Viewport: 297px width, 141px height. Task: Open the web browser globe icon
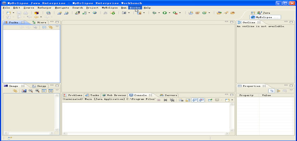click(x=94, y=13)
